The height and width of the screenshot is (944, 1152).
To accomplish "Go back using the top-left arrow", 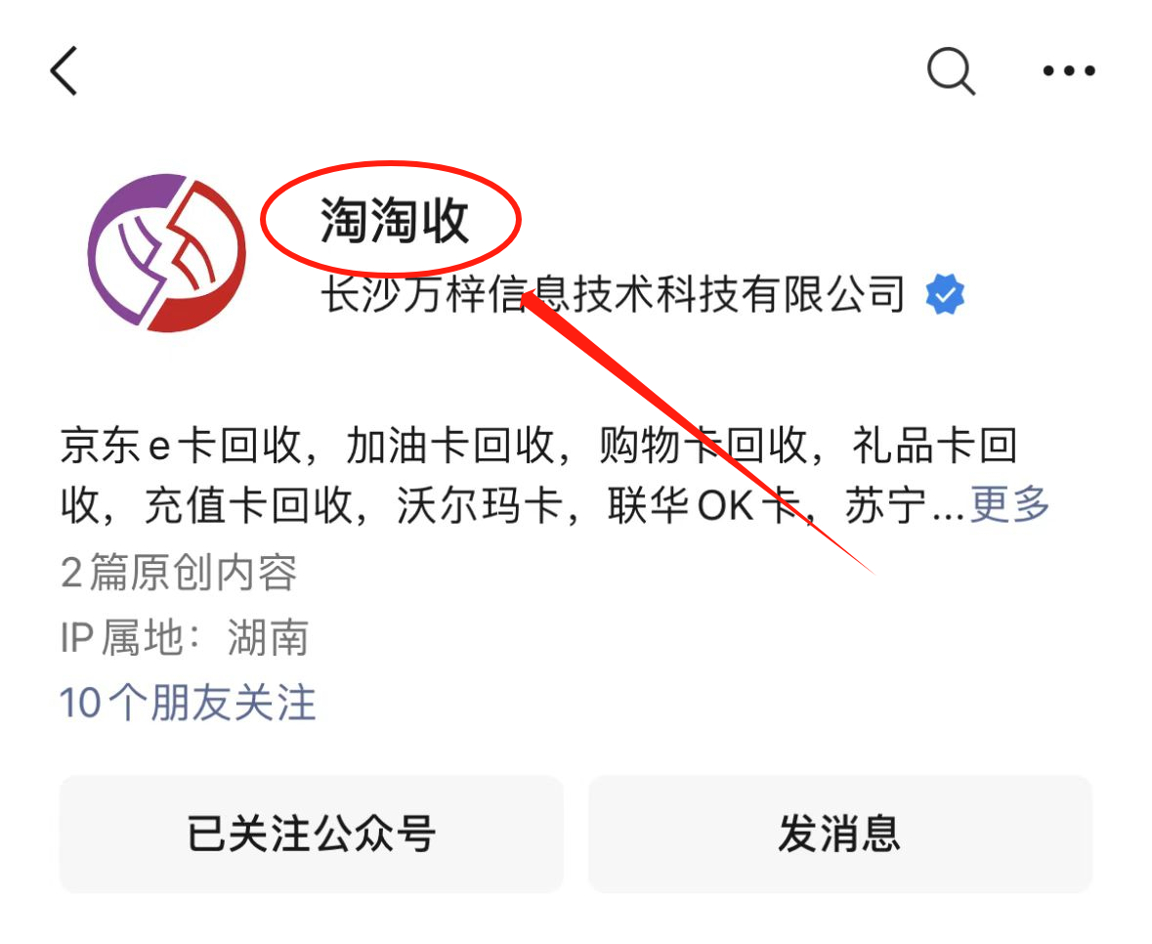I will coord(64,70).
